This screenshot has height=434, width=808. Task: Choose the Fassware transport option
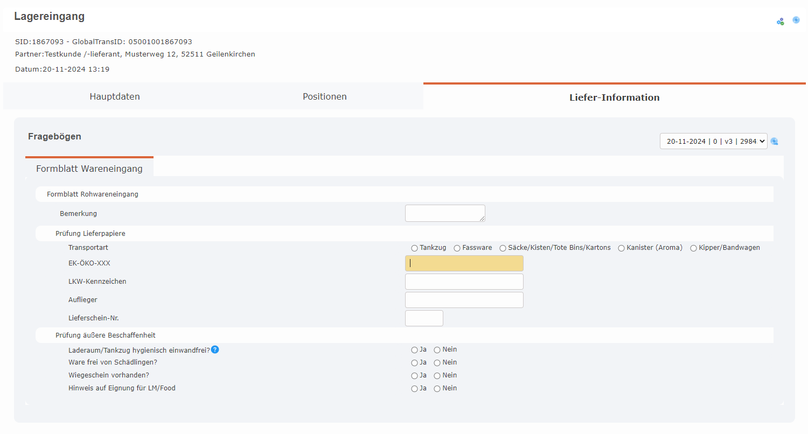pyautogui.click(x=457, y=248)
